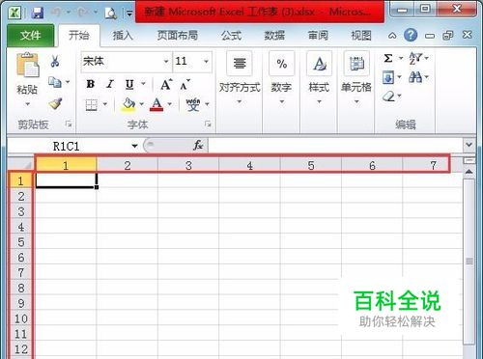The width and height of the screenshot is (483, 359).
Task: Click the Copy icon
Action: tap(55, 82)
